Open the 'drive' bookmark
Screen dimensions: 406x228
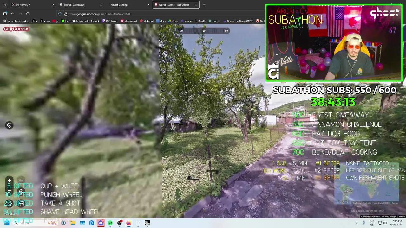pyautogui.click(x=173, y=21)
